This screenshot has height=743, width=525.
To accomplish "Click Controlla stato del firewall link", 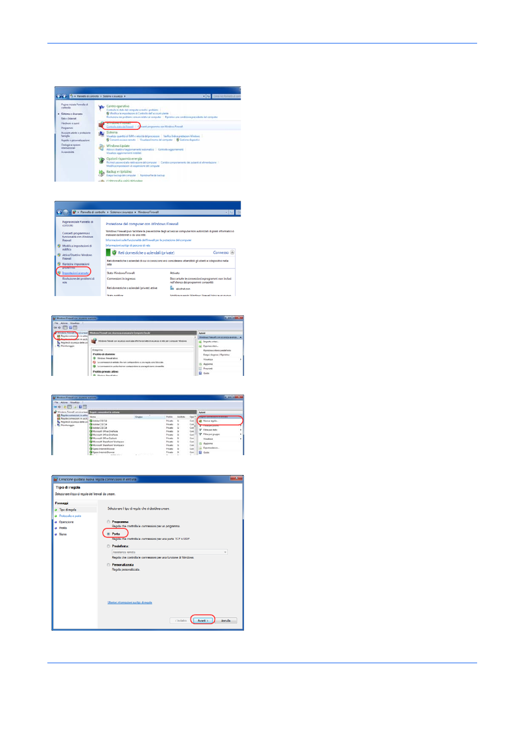I will [120, 127].
